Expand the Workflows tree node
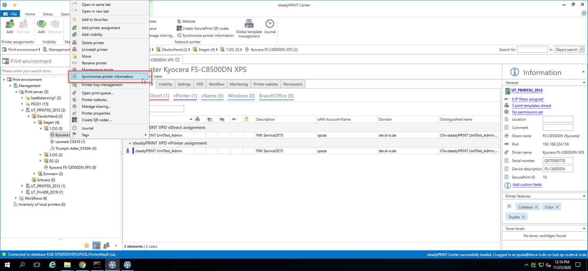The width and height of the screenshot is (588, 271). [x=16, y=198]
